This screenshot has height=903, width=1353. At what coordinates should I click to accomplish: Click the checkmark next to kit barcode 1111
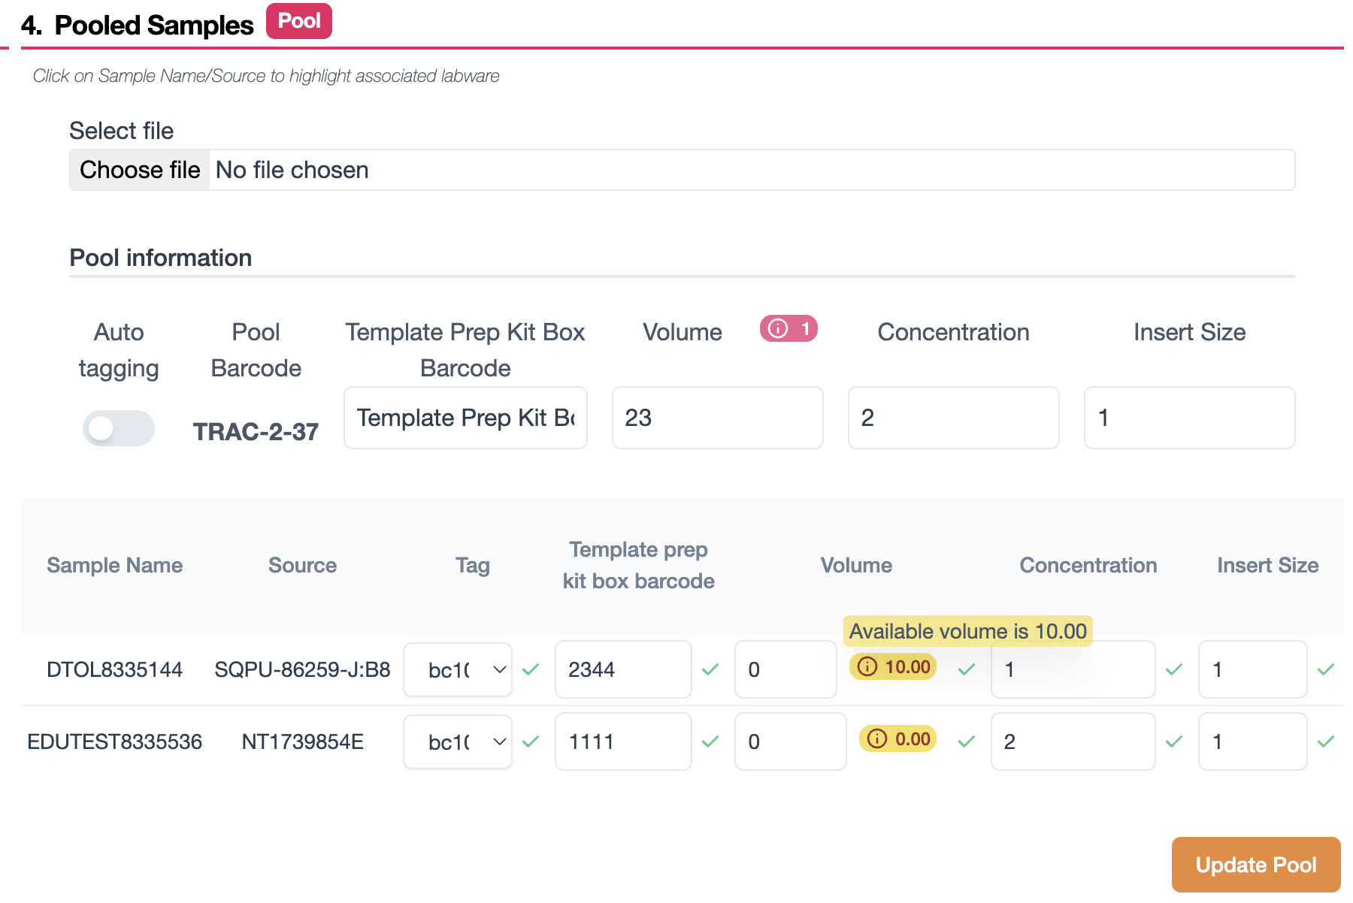(710, 741)
